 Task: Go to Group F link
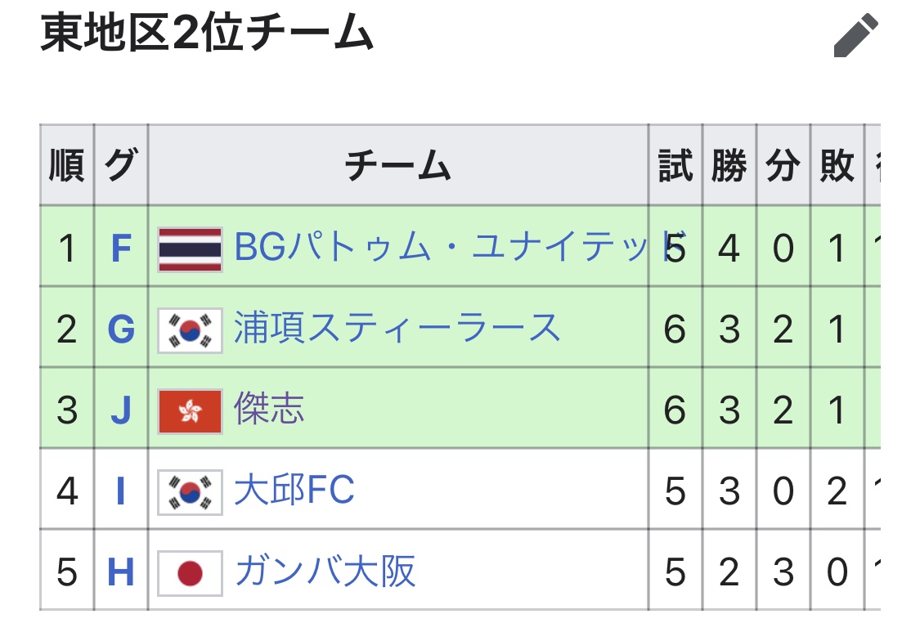tap(121, 248)
